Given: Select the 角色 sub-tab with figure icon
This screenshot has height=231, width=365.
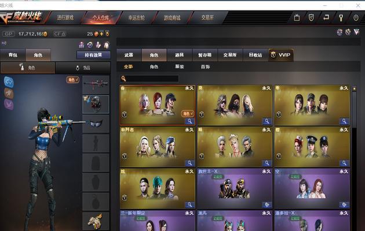Looking at the screenshot, I should (x=28, y=68).
